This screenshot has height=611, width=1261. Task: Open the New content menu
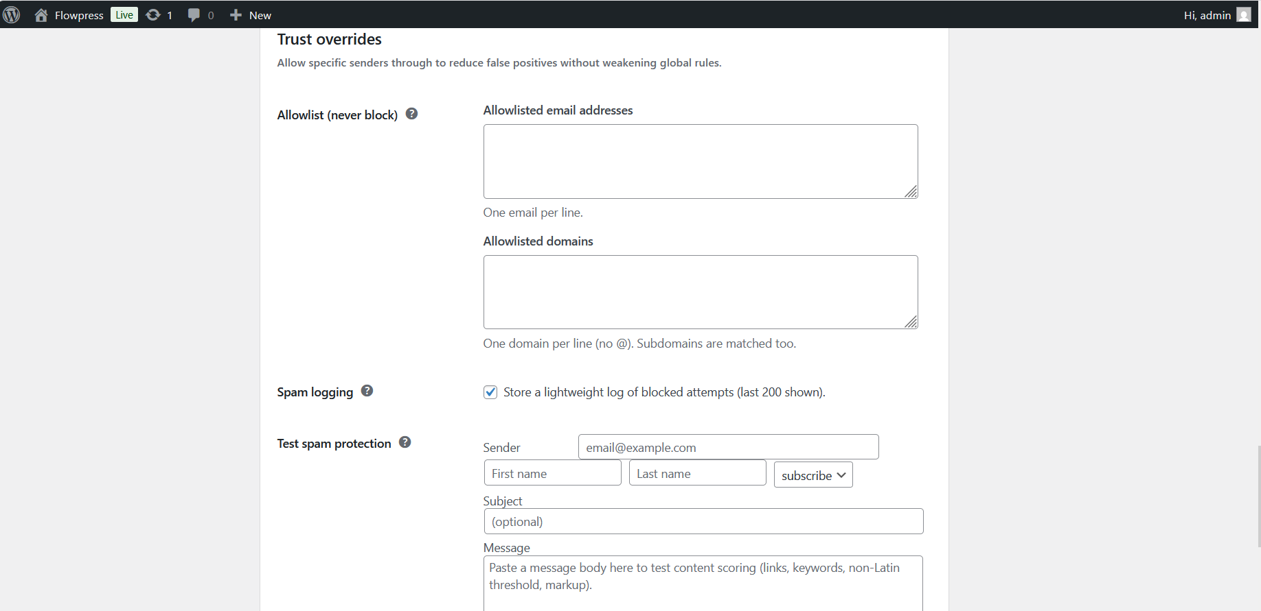(251, 15)
